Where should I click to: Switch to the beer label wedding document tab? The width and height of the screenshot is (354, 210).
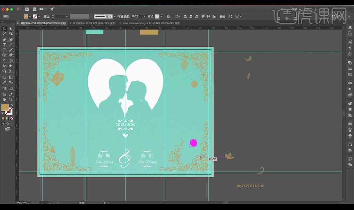tap(152, 23)
